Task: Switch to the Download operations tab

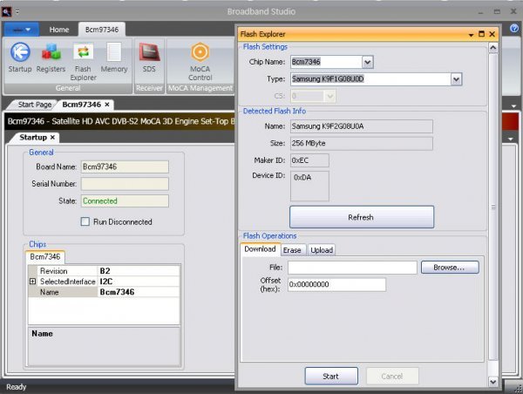Action: tap(260, 249)
